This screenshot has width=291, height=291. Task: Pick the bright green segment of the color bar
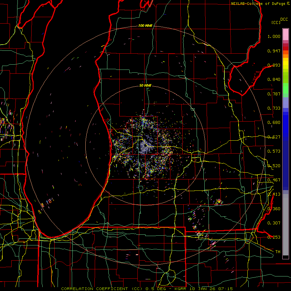[286, 88]
